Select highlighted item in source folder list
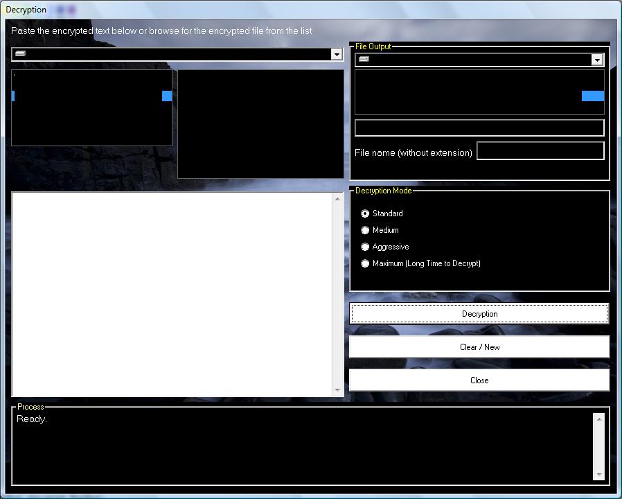Viewport: 622px width, 499px height. [x=91, y=96]
